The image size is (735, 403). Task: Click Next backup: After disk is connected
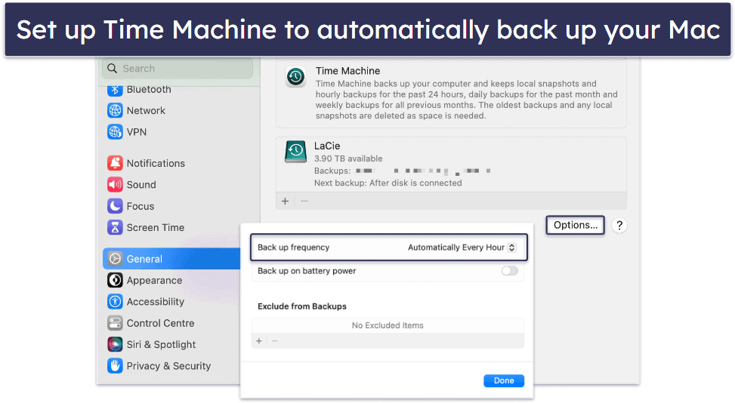click(388, 183)
